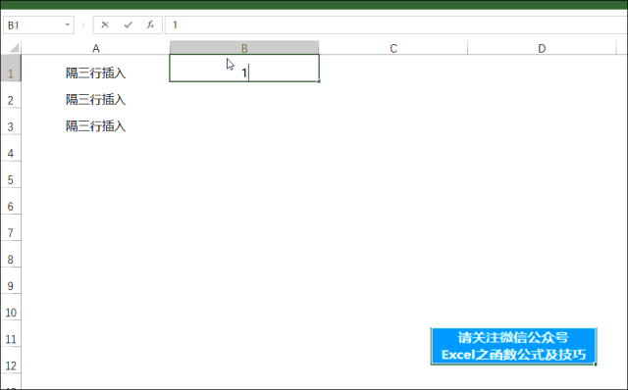The image size is (628, 390).
Task: Select the row 1 header
Action: point(11,73)
